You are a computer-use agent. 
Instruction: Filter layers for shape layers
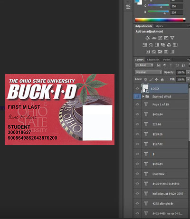click(x=177, y=65)
